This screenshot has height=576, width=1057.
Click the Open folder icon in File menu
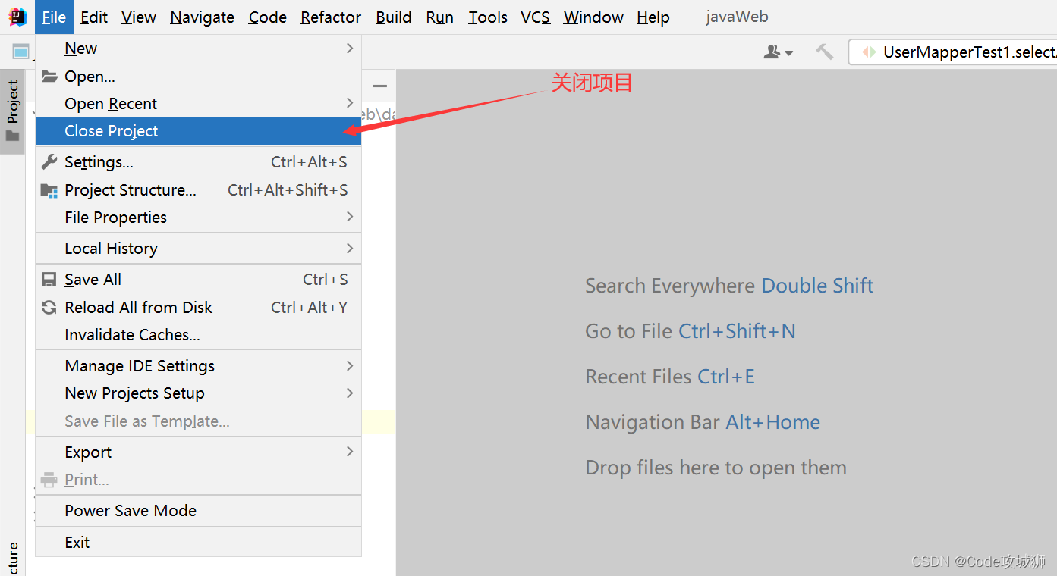click(49, 77)
